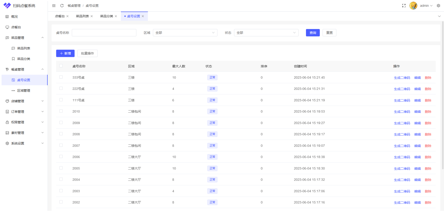
Task: Click the 点餐台 monitor sidebar icon
Action: tap(7, 27)
